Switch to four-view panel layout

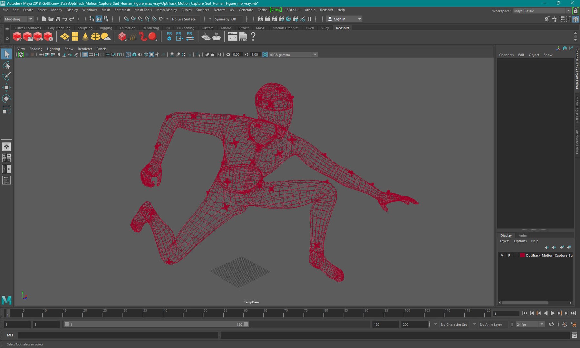coord(6,158)
